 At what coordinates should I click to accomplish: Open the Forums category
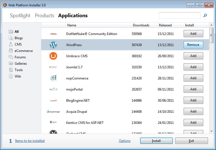20,57
